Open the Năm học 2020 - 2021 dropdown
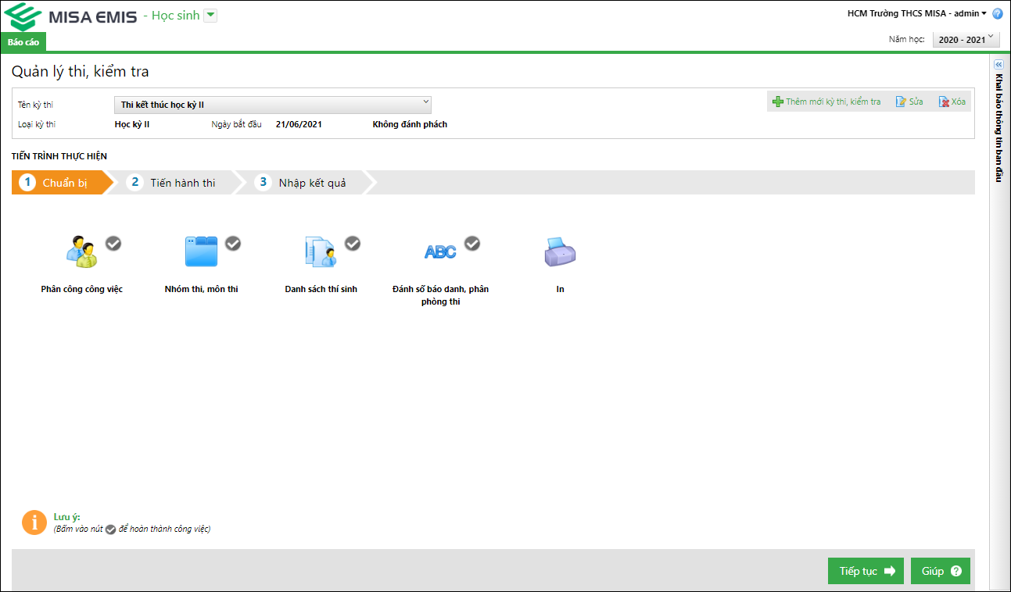The image size is (1011, 592). [x=966, y=39]
